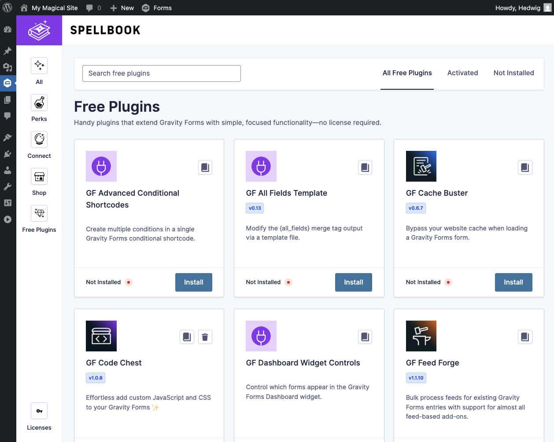This screenshot has height=442, width=554.
Task: Switch to the Activated tab
Action: 462,73
